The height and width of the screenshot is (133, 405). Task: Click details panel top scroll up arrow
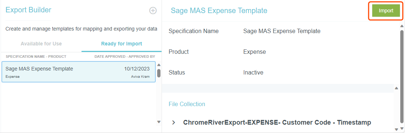pyautogui.click(x=402, y=26)
